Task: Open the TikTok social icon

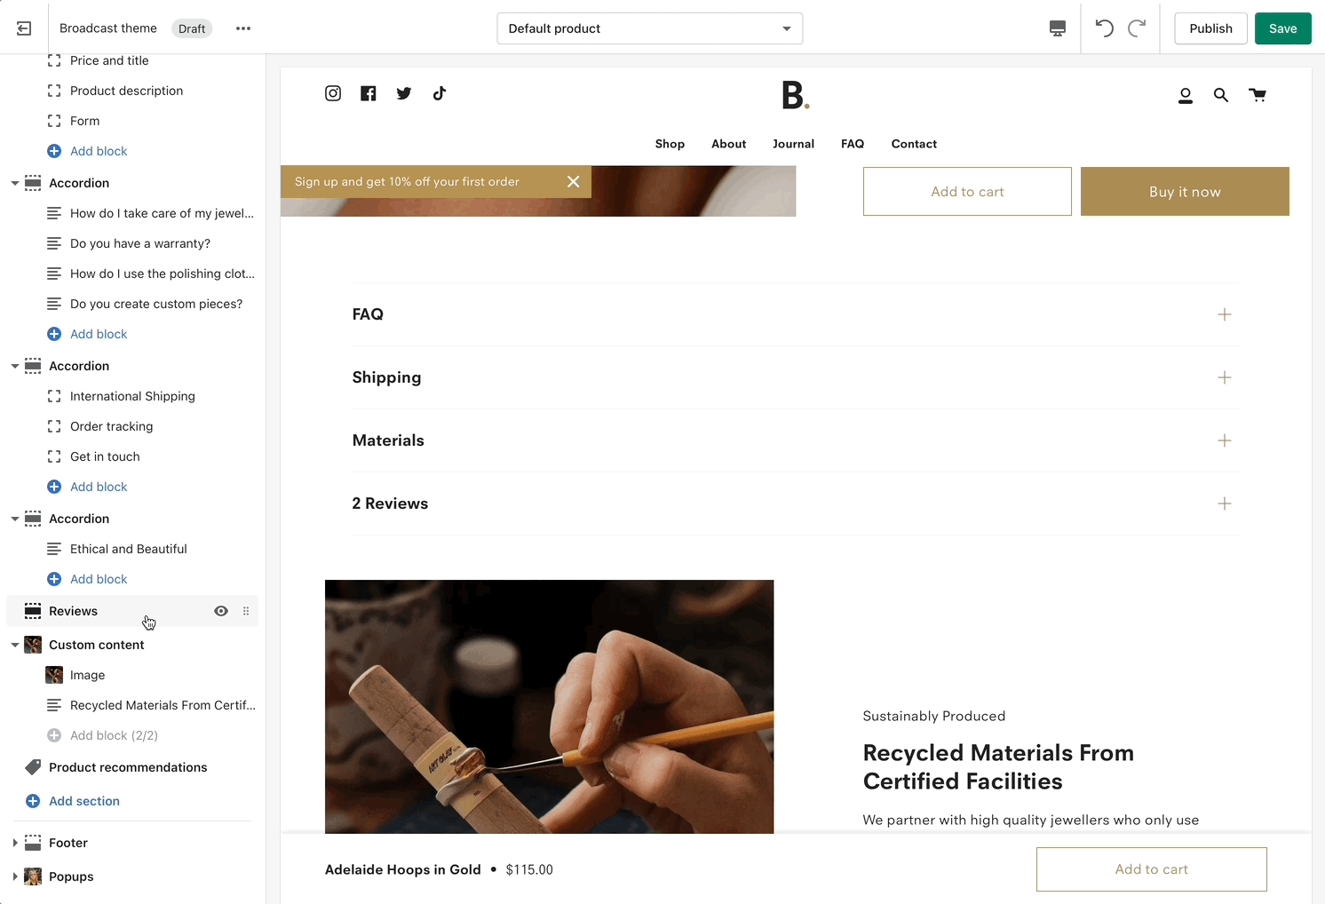Action: (440, 93)
